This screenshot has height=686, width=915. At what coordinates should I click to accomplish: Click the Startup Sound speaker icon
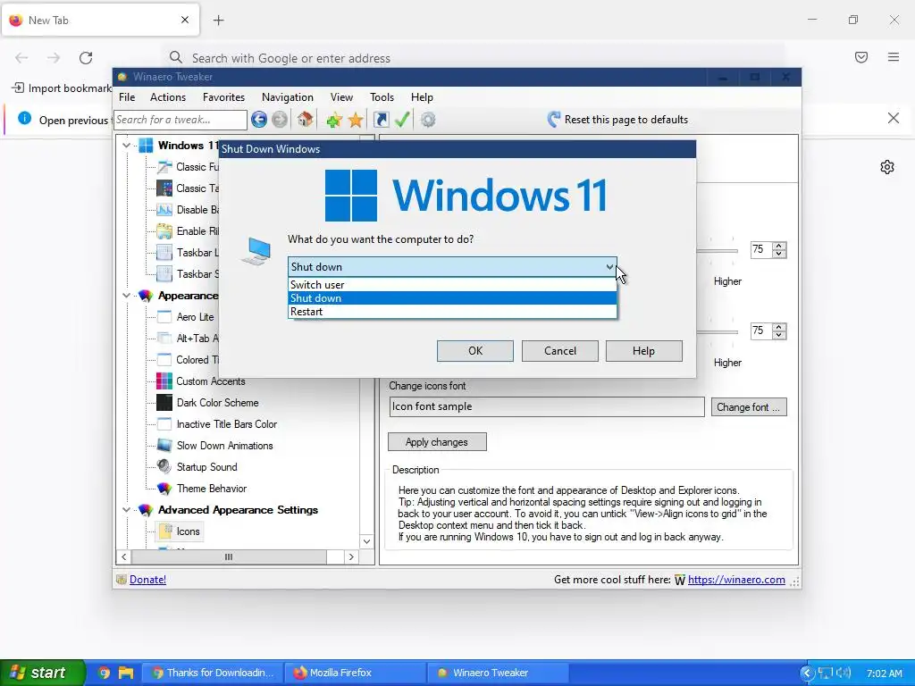click(164, 466)
